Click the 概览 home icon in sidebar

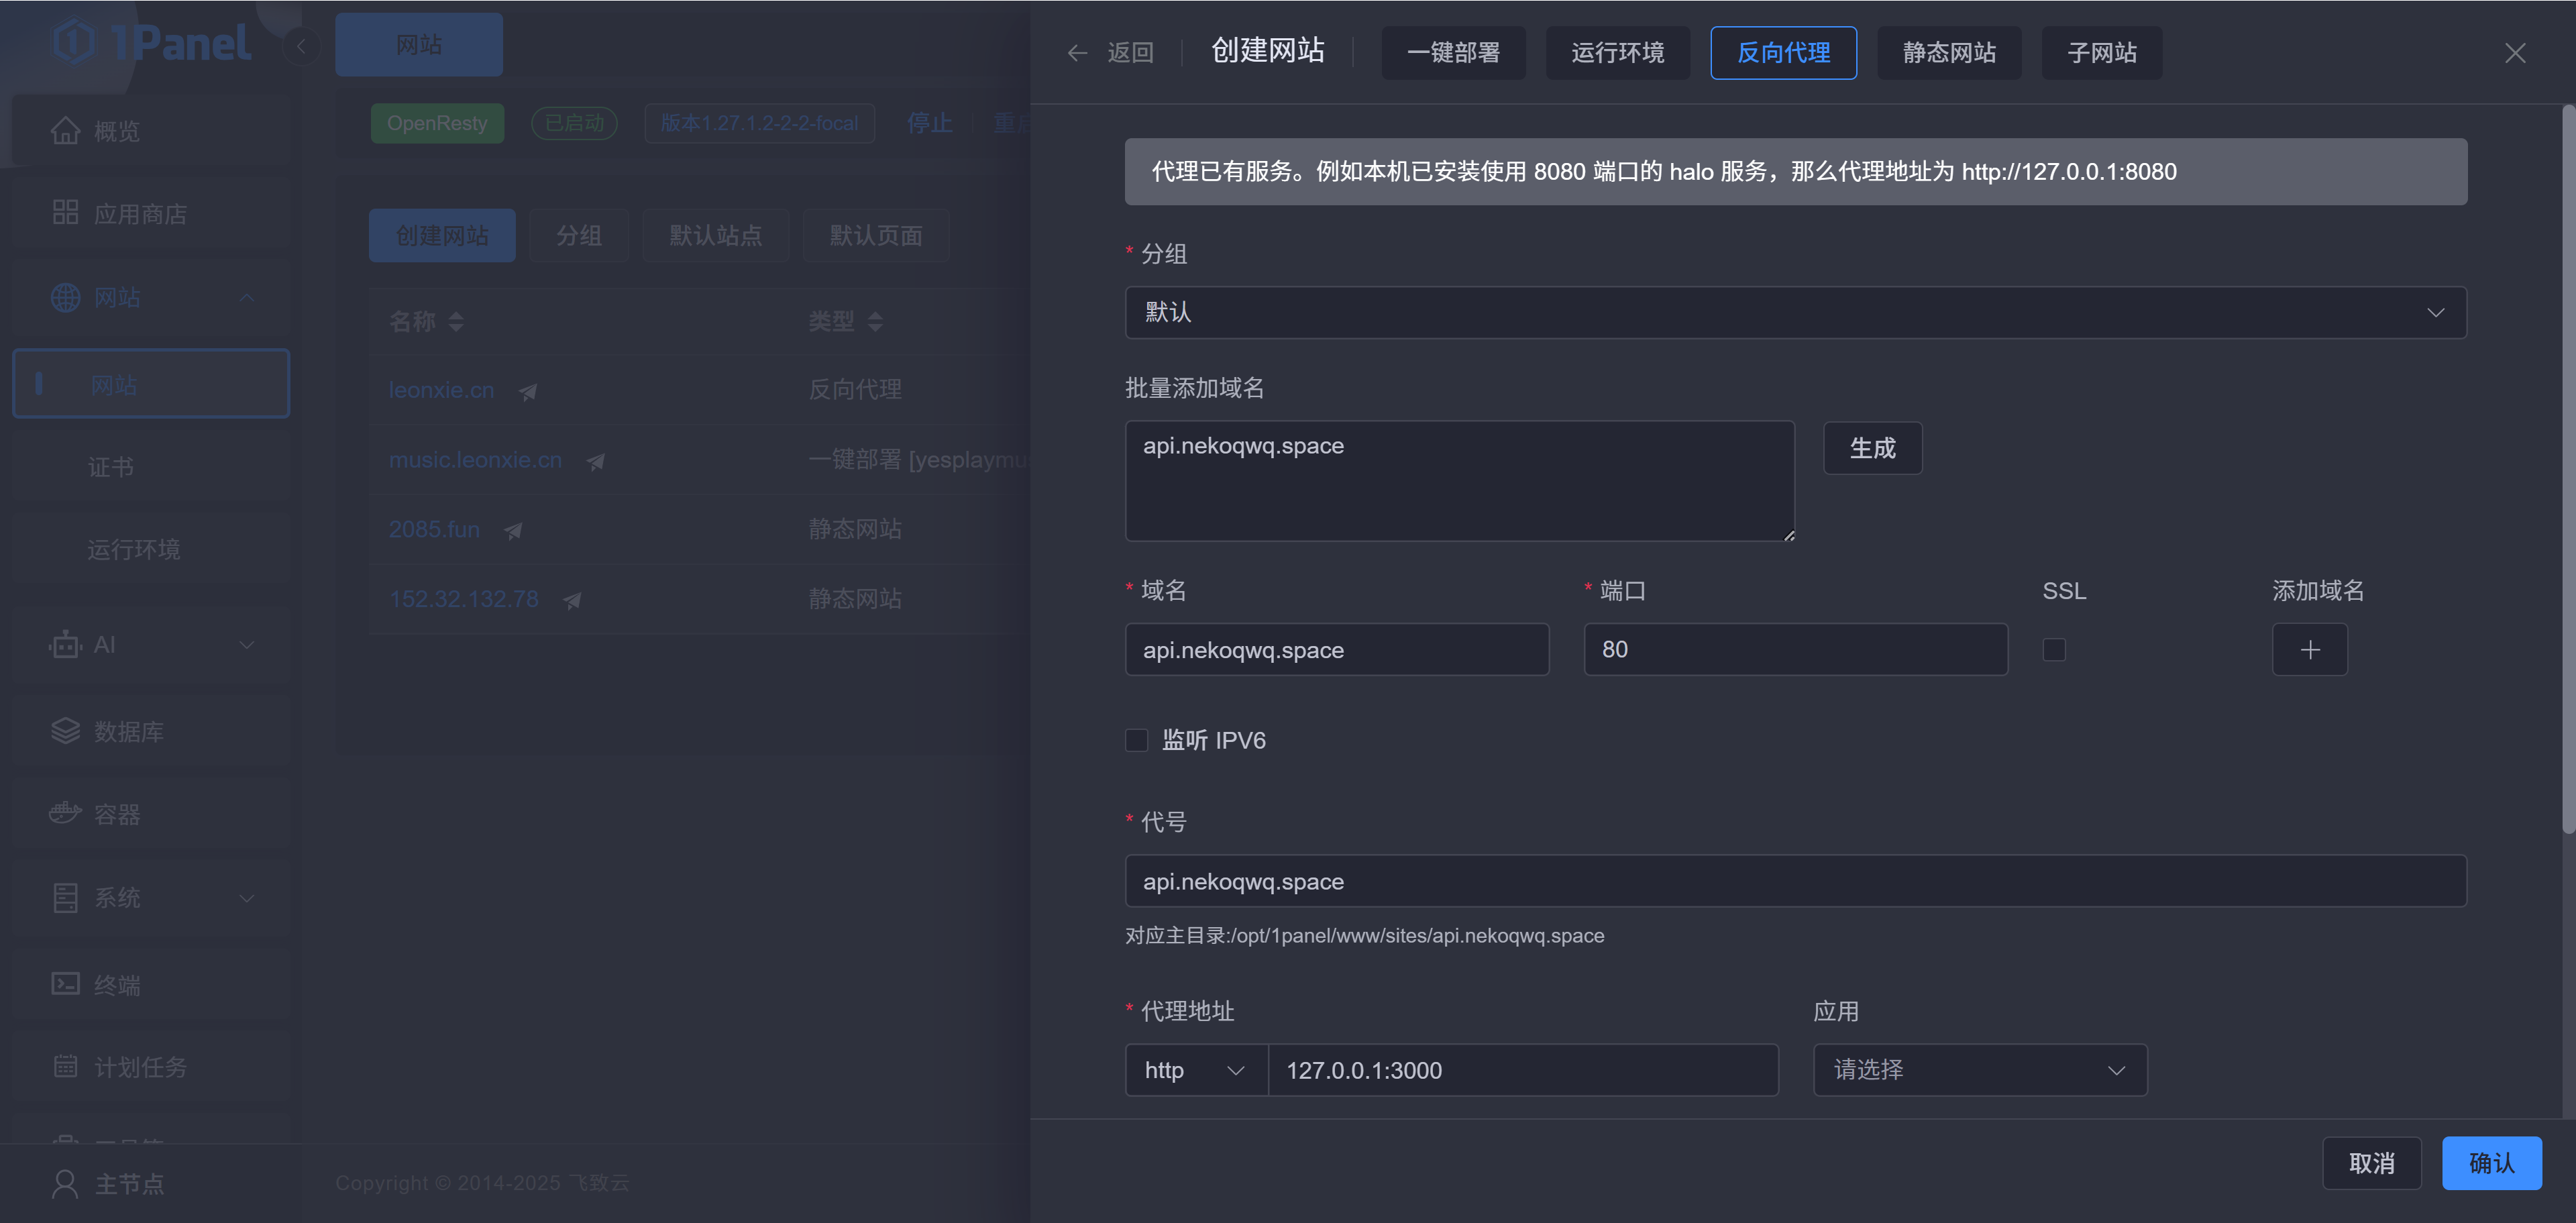(x=65, y=131)
